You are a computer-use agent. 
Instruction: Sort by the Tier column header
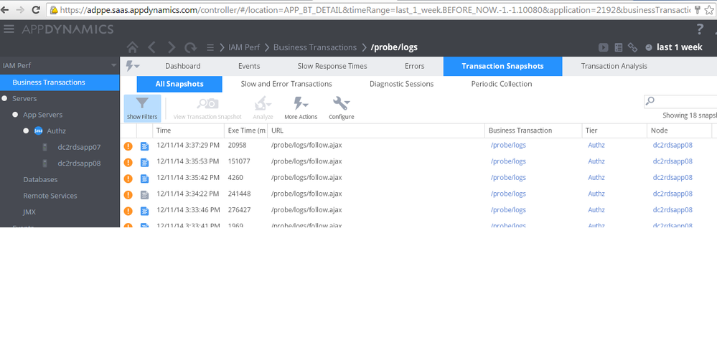pyautogui.click(x=614, y=130)
